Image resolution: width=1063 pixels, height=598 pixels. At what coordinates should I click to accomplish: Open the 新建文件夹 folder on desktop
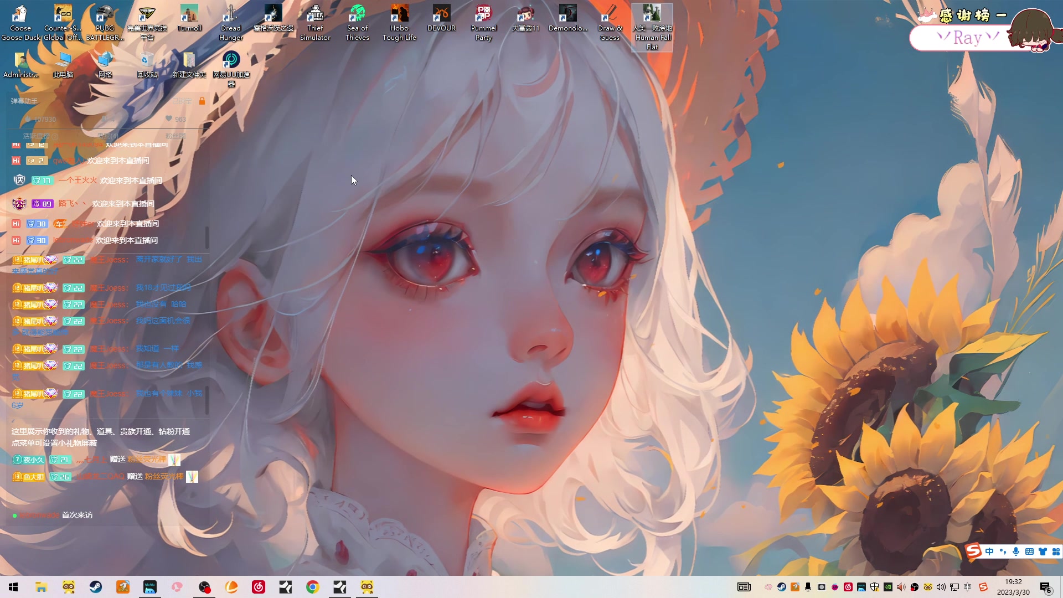(x=189, y=65)
